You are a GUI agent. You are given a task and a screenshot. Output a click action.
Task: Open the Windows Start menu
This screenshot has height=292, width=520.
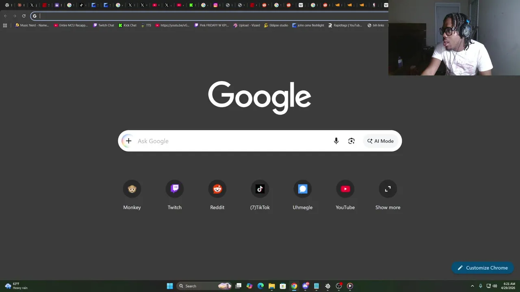coord(170,286)
